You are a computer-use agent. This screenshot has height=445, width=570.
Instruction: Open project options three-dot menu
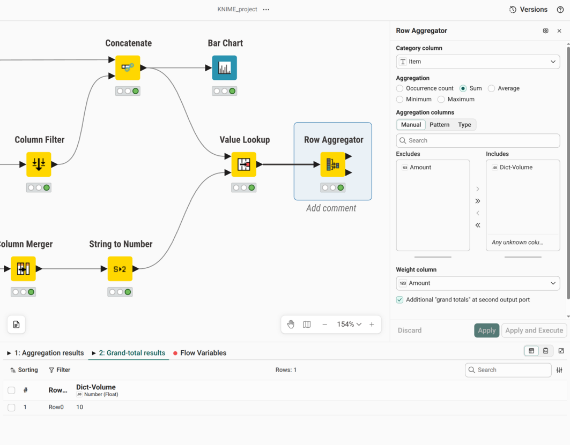pos(266,10)
